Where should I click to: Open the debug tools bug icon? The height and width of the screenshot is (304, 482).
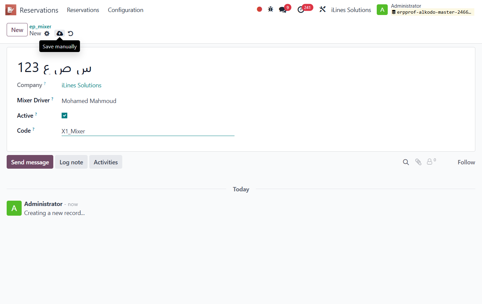(x=270, y=9)
